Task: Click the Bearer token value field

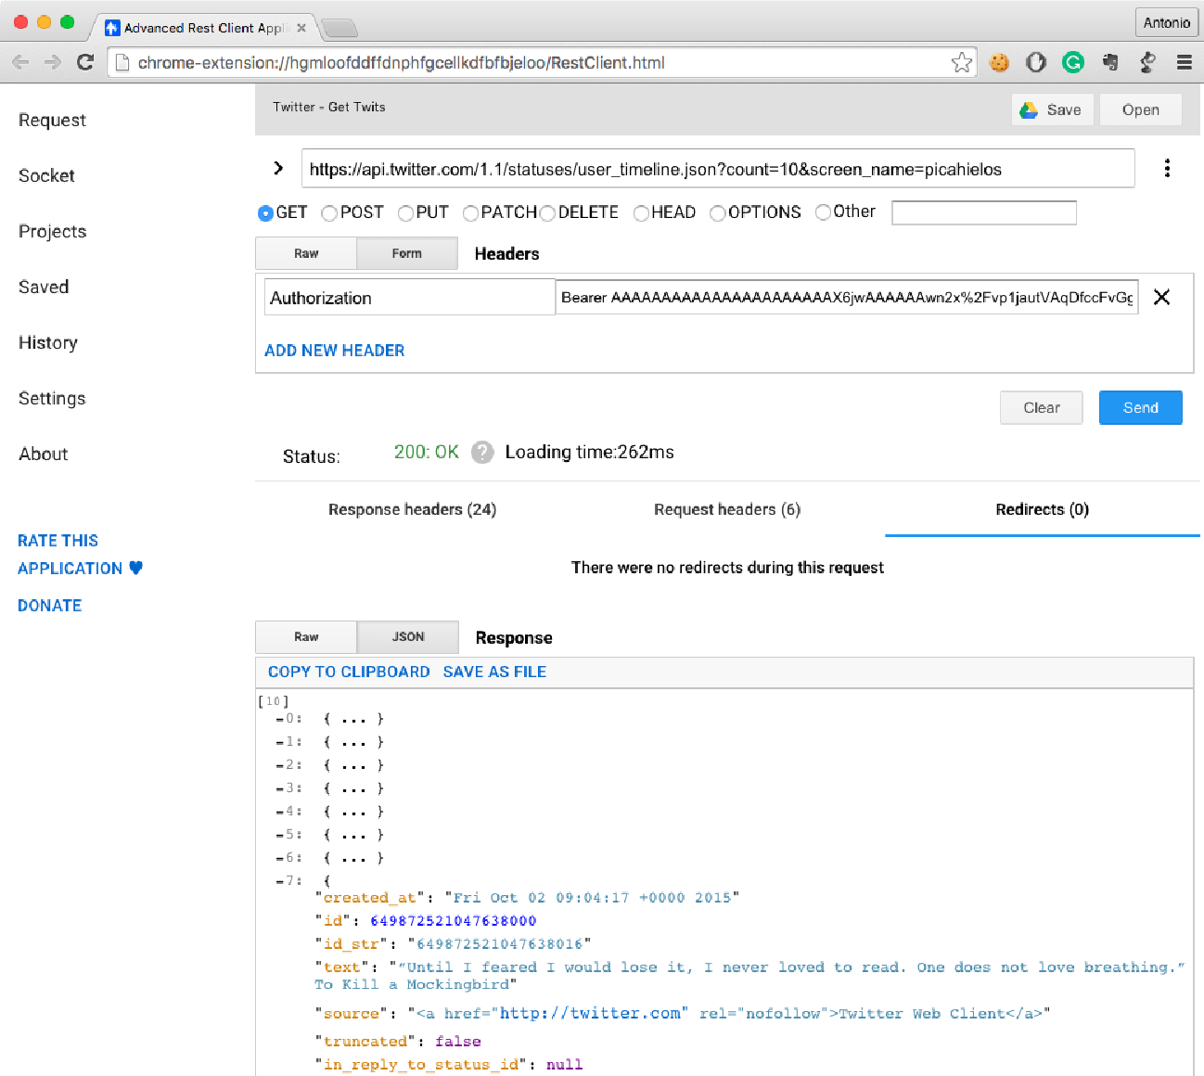Action: pyautogui.click(x=847, y=298)
